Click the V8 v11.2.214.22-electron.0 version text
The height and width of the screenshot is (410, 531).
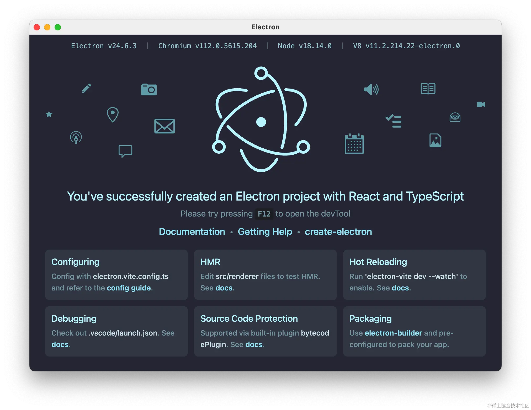[x=406, y=46]
